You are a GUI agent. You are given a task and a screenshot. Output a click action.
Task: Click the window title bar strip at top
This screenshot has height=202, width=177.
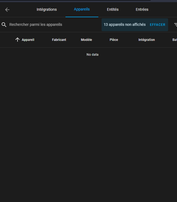pyautogui.click(x=75, y=1)
